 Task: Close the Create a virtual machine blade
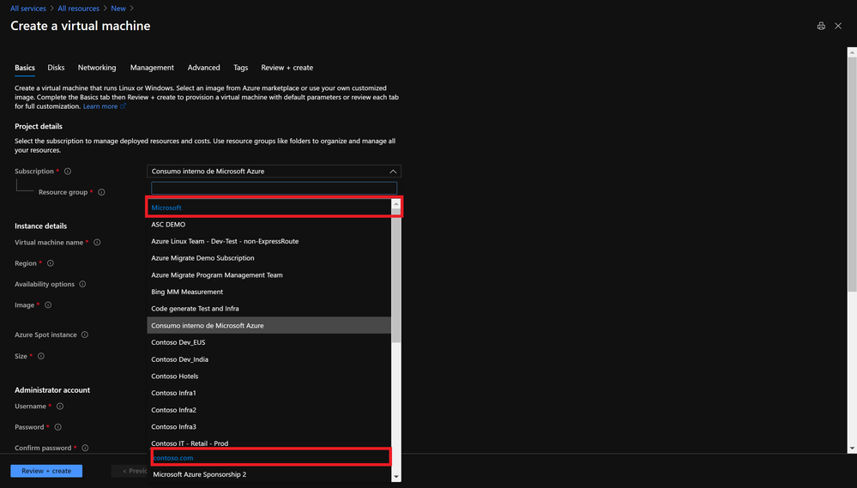(838, 26)
